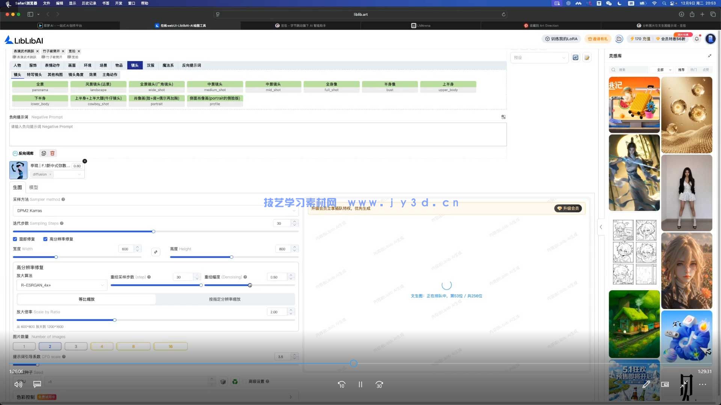Open the R-ESRGAN_4x+ upscaler dropdown
The height and width of the screenshot is (405, 721).
(x=62, y=285)
